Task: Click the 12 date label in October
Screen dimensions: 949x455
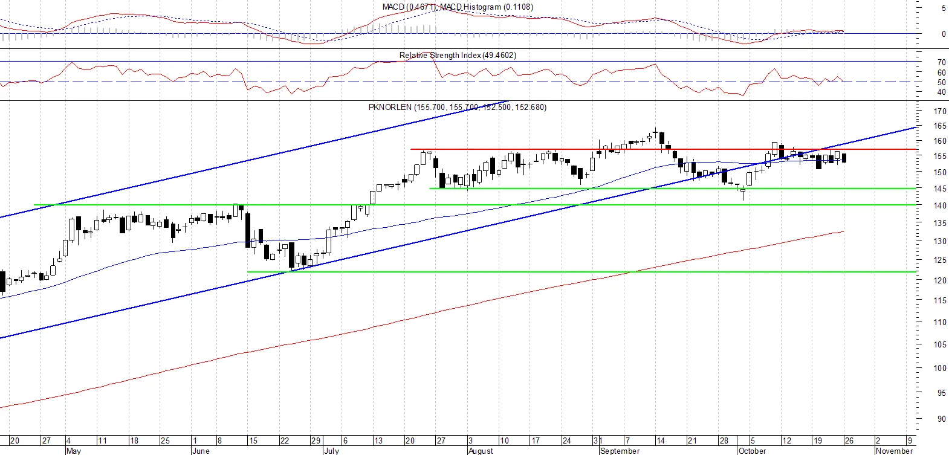Action: (786, 440)
